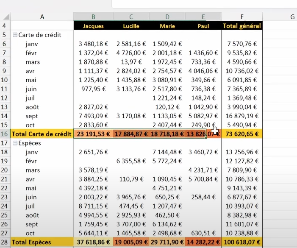Select cell 3 480,18 € for Jacques
Image resolution: width=297 pixels, height=248 pixels.
(x=93, y=44)
